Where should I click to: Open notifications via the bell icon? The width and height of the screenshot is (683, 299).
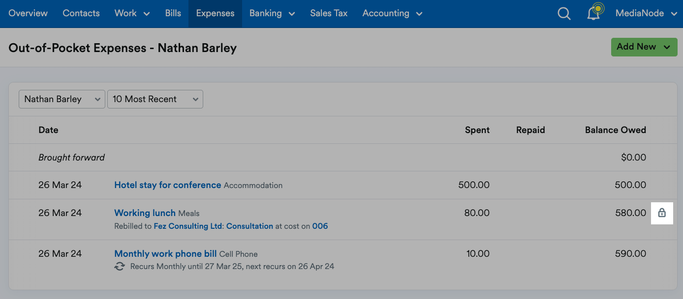click(593, 13)
